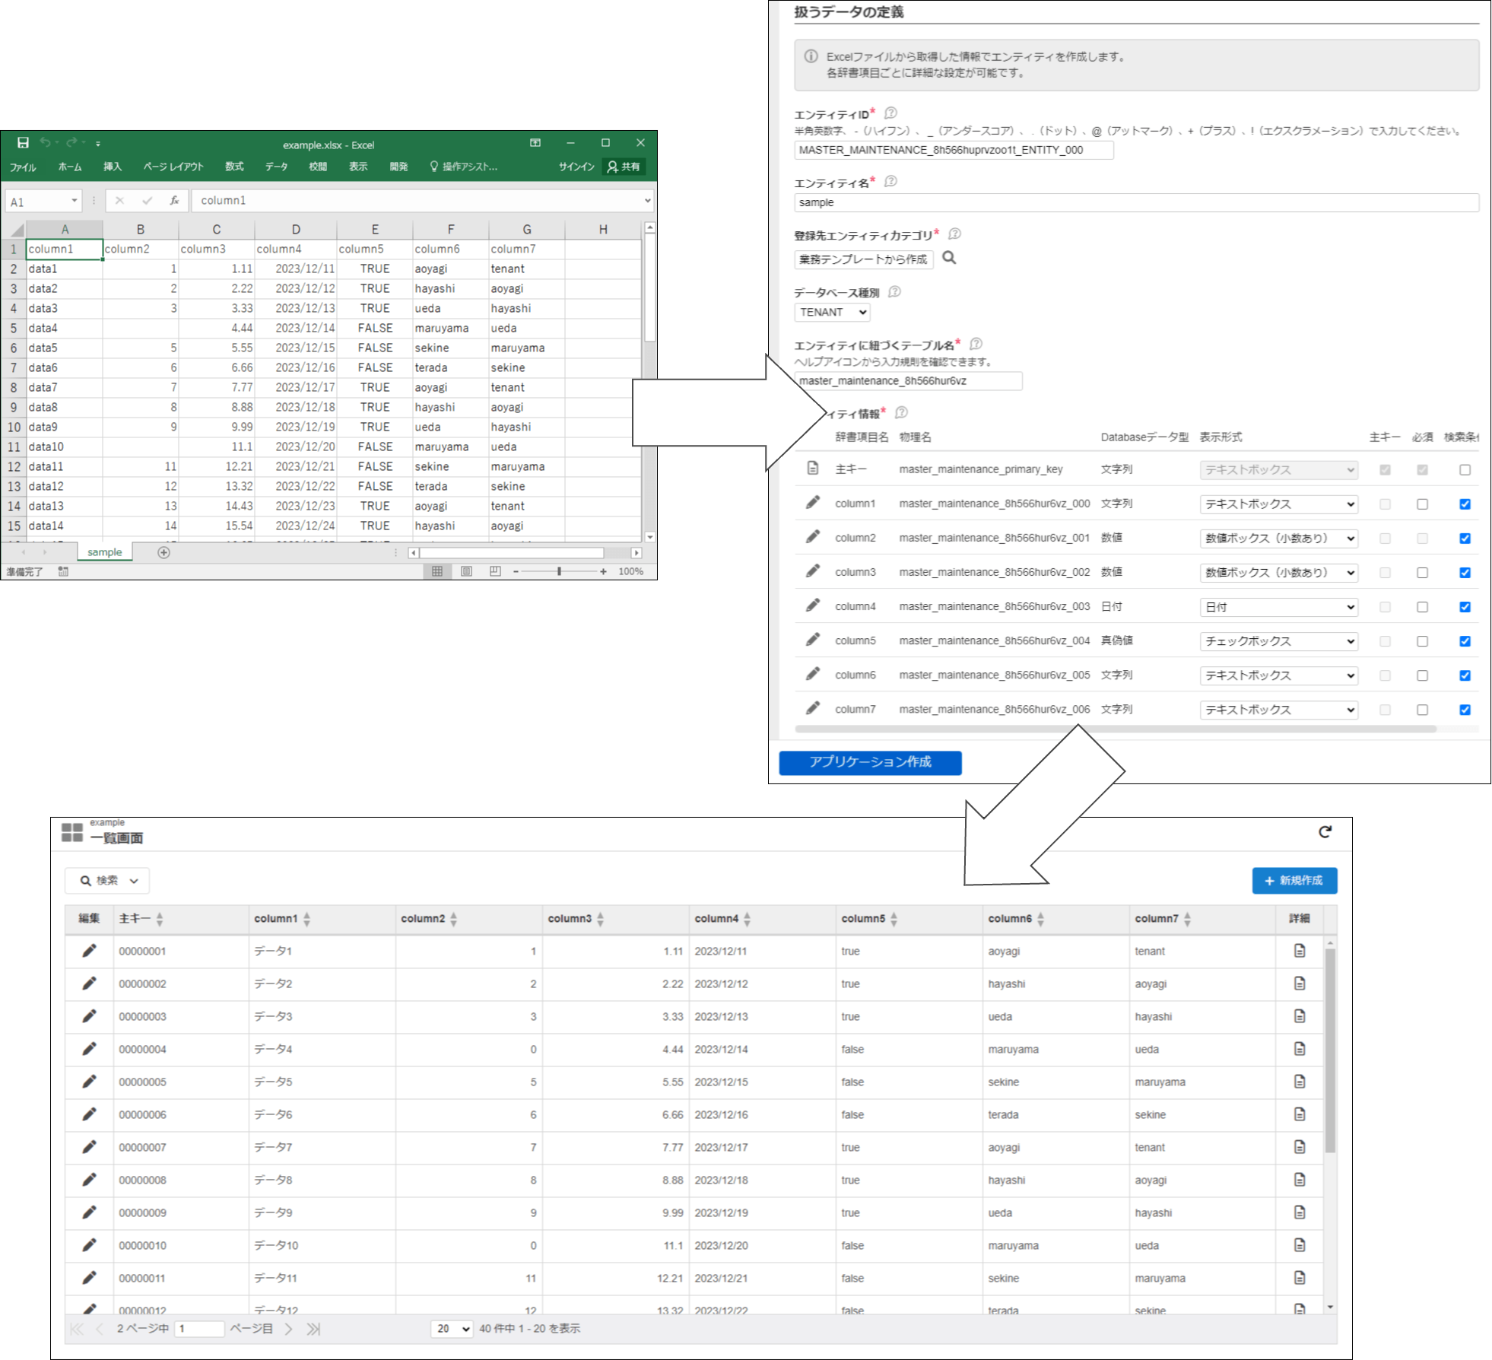Select the sample worksheet tab

[104, 552]
